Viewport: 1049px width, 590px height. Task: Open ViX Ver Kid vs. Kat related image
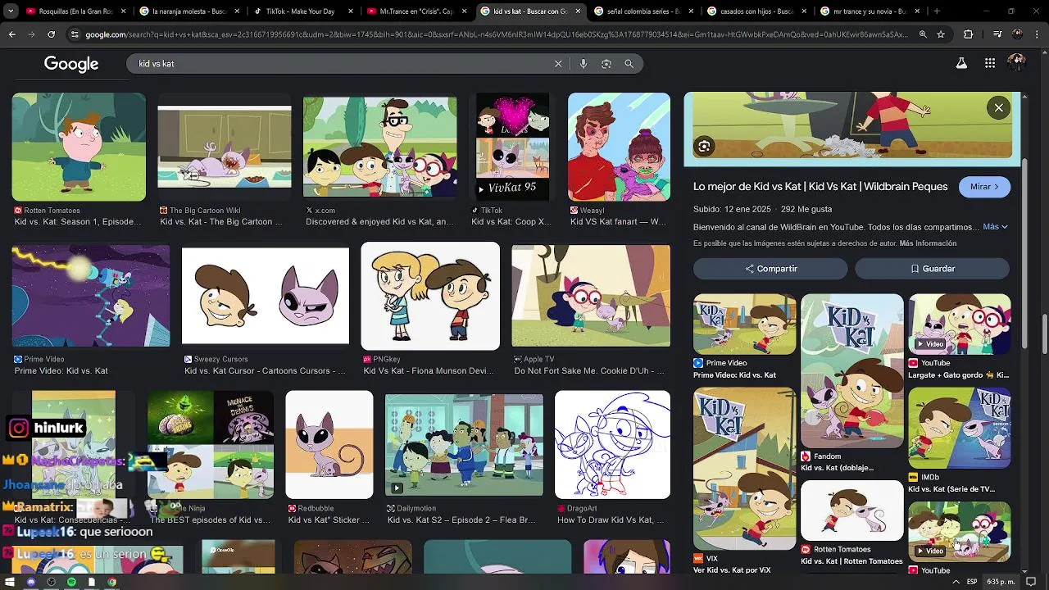coord(745,468)
